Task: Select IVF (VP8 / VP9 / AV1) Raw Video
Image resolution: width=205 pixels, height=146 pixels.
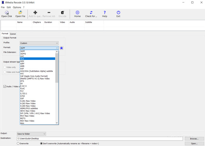Action: tap(38, 113)
